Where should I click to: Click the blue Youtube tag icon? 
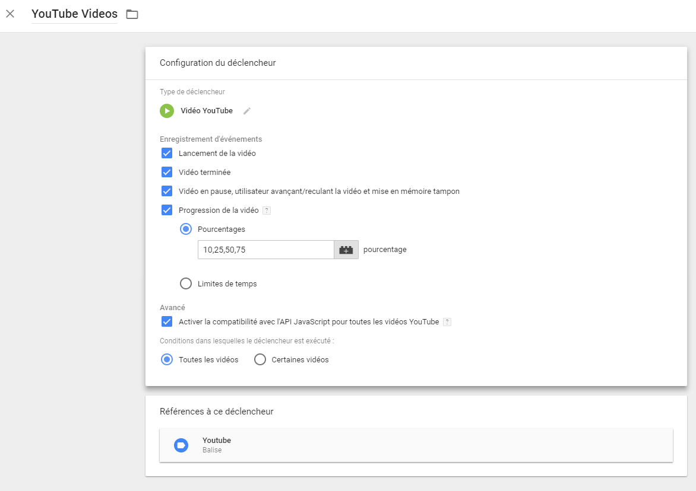181,445
